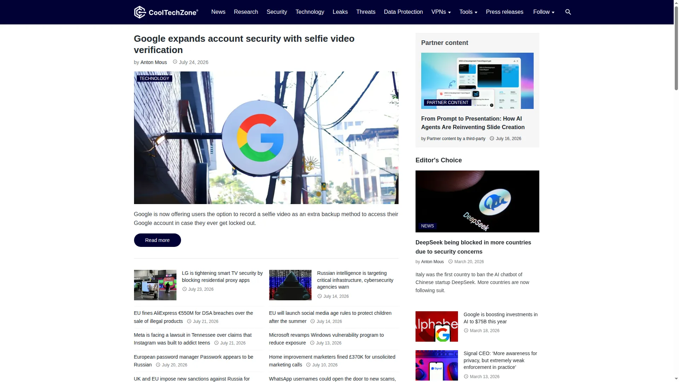
Task: Open Meta lawsuit in Tennessee article
Action: pos(193,339)
